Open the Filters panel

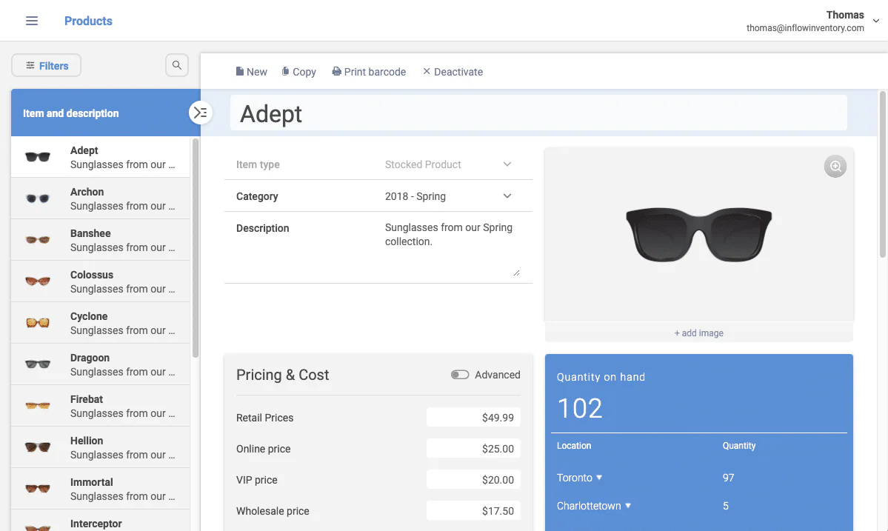click(47, 66)
